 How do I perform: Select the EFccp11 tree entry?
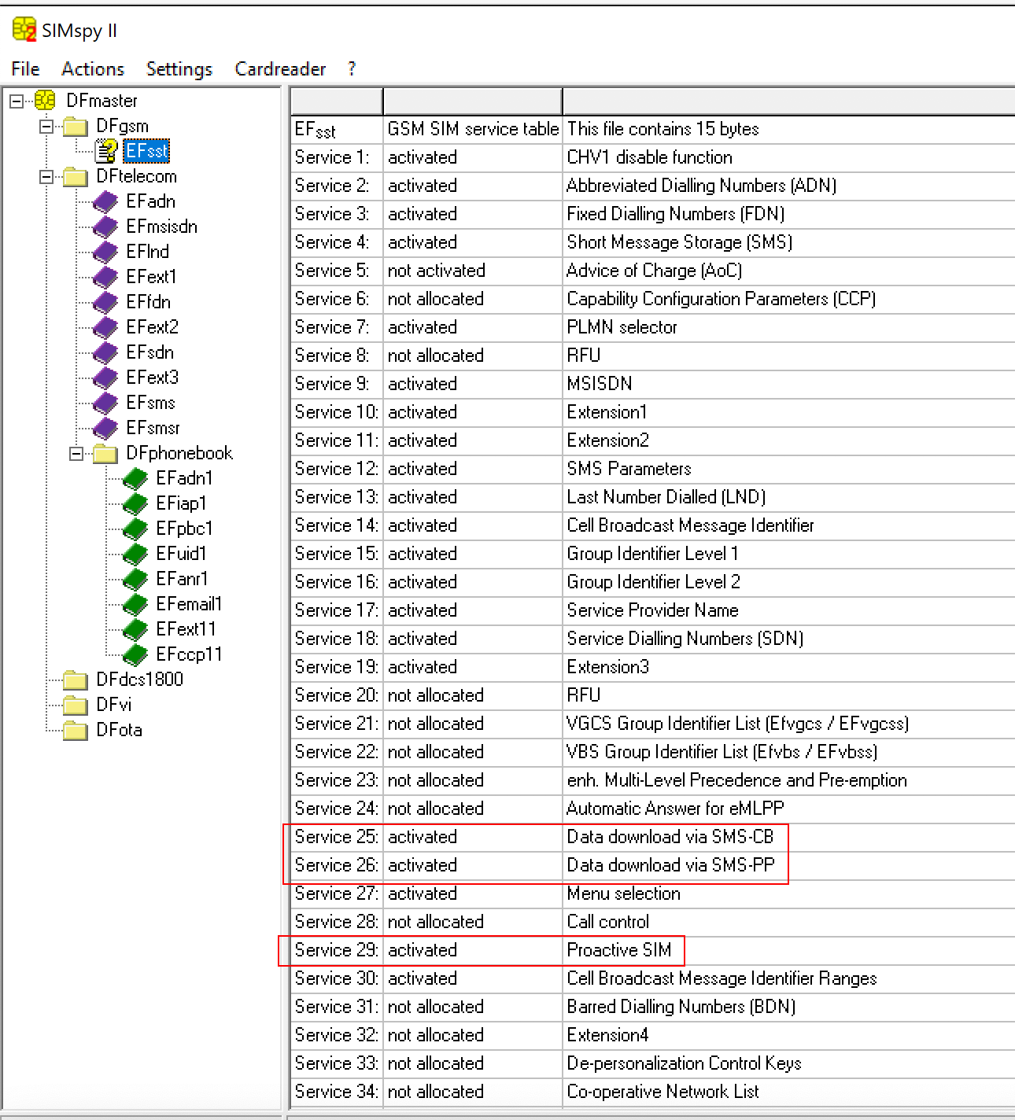click(x=189, y=654)
